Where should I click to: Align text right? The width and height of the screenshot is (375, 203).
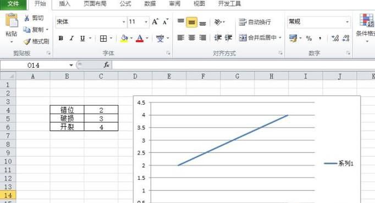[x=202, y=37]
